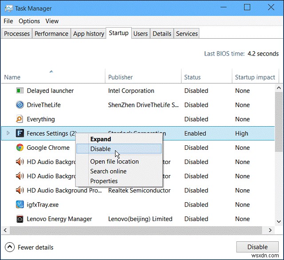Click the ShenZhen DriveTheLife publisher cell
This screenshot has height=260, width=284.
click(143, 105)
